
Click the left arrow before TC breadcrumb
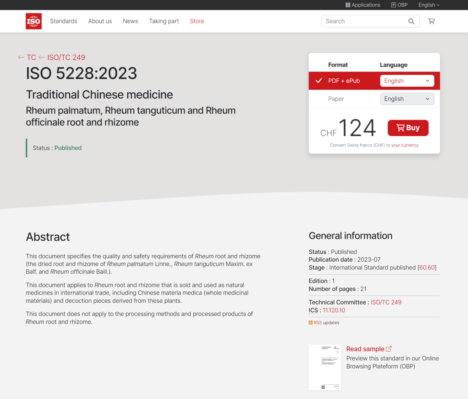point(21,58)
